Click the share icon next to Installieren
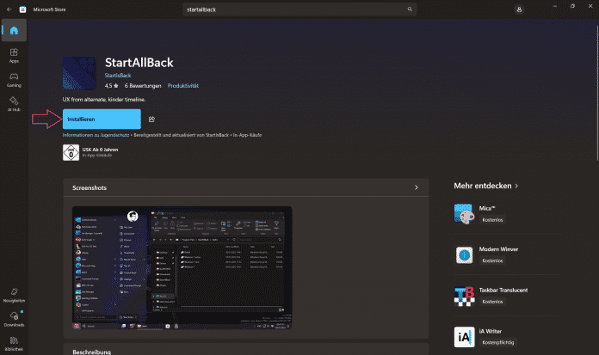Screen dimensions: 599x355 (x=151, y=119)
